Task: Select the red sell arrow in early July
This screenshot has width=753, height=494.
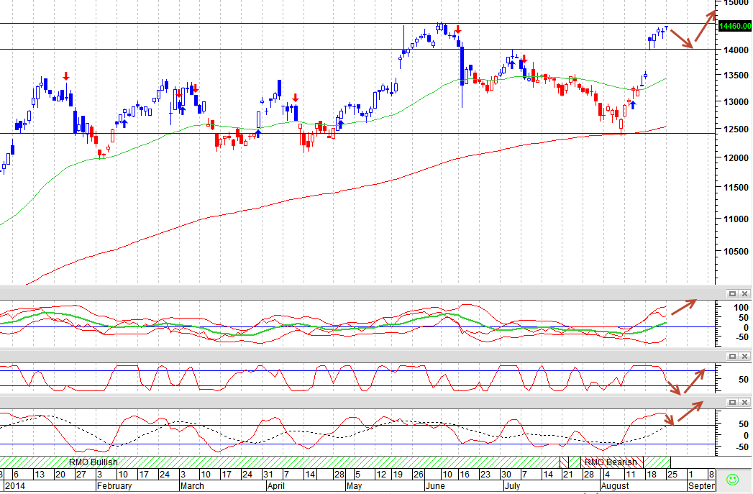Action: coord(524,58)
